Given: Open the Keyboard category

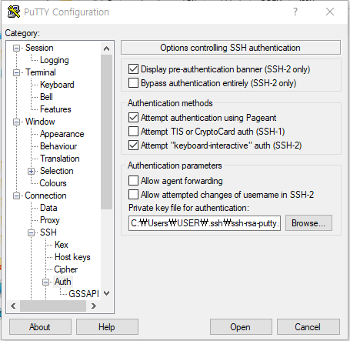Looking at the screenshot, I should (57, 85).
